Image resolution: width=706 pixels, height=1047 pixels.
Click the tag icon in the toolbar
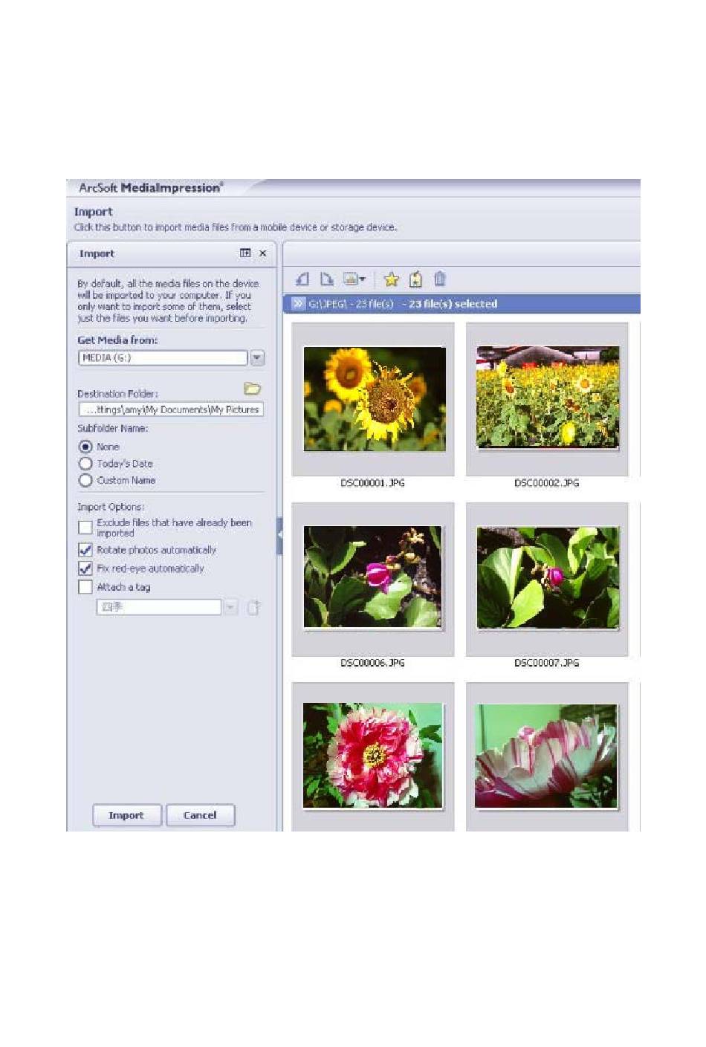click(416, 279)
